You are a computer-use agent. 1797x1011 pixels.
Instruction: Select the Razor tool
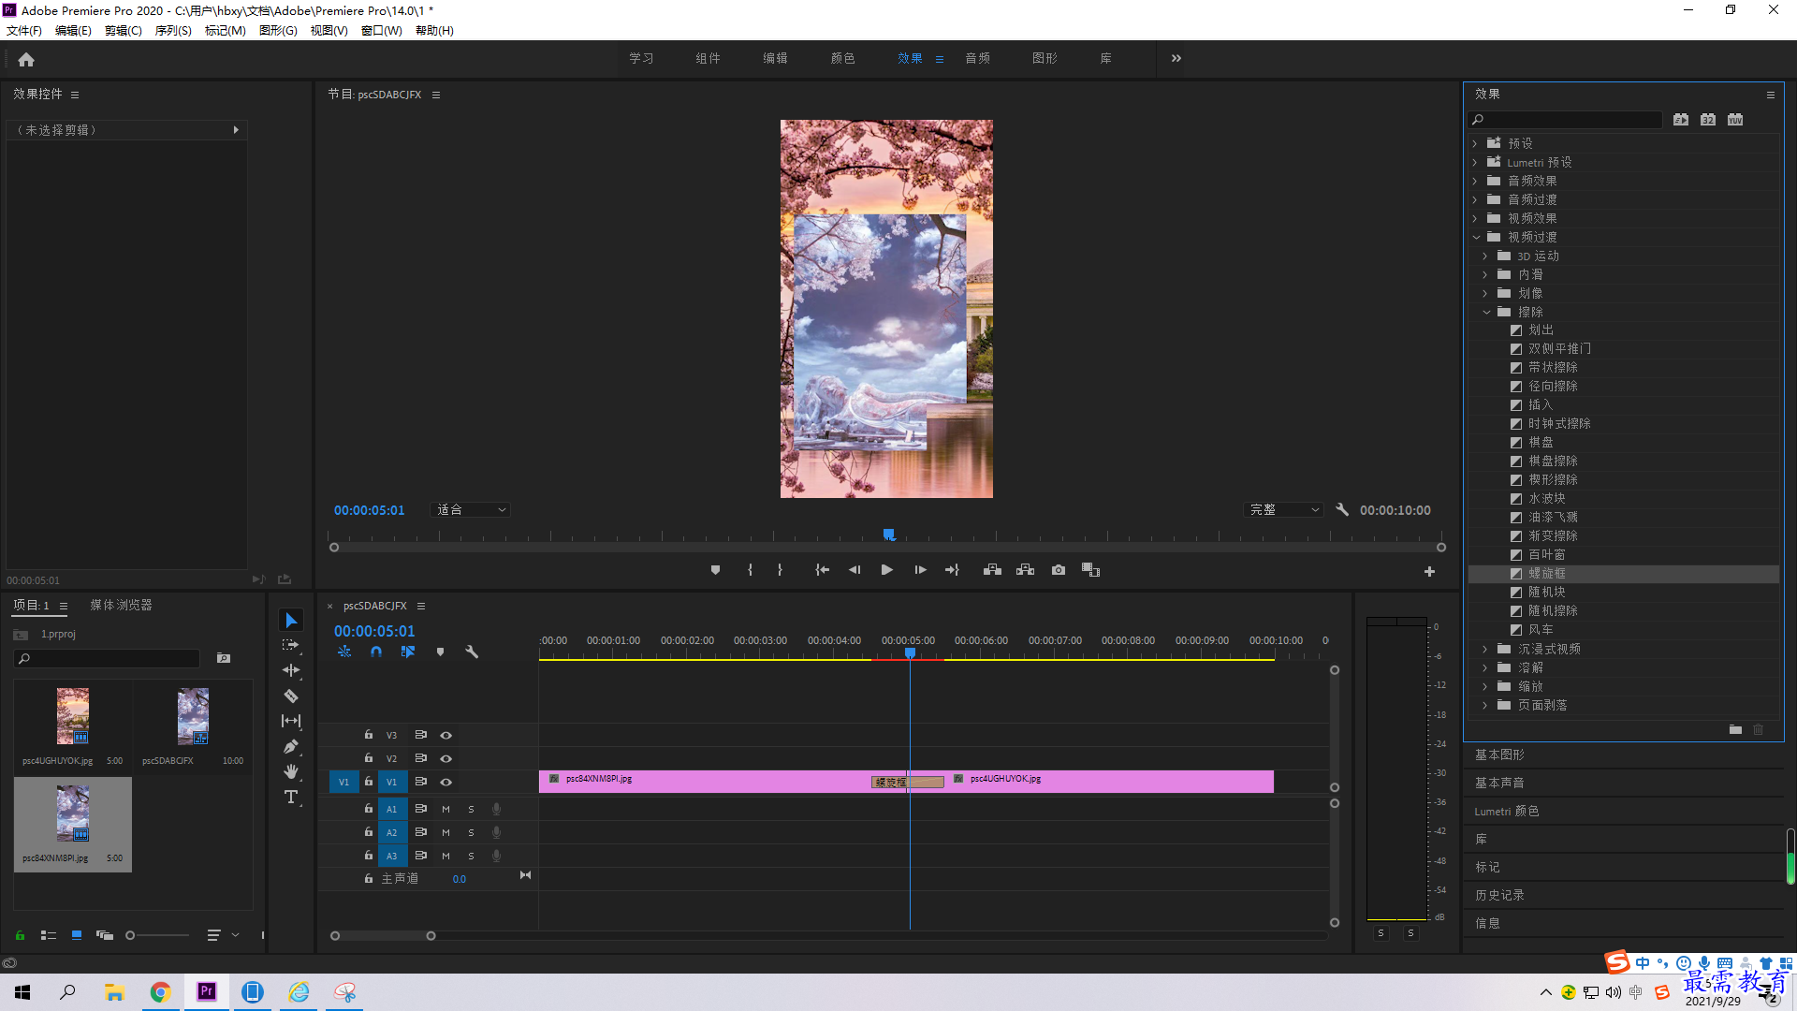(291, 696)
